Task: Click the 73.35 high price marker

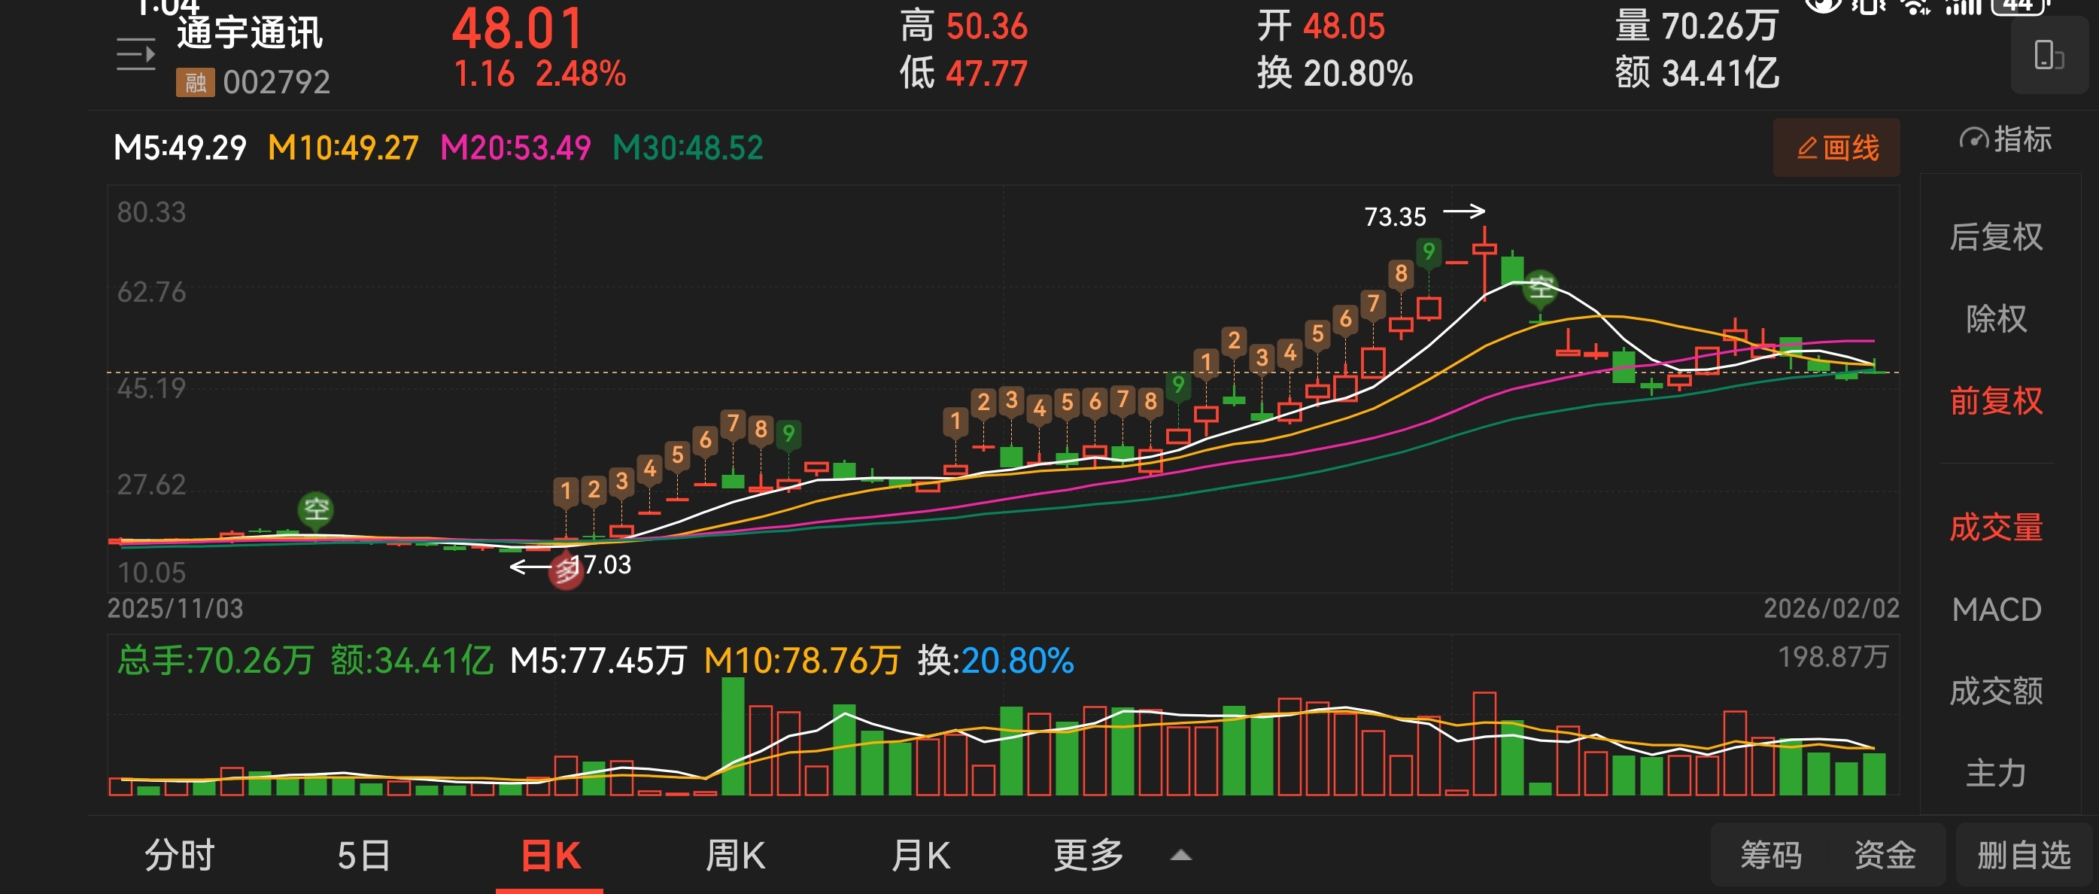Action: (x=1395, y=217)
